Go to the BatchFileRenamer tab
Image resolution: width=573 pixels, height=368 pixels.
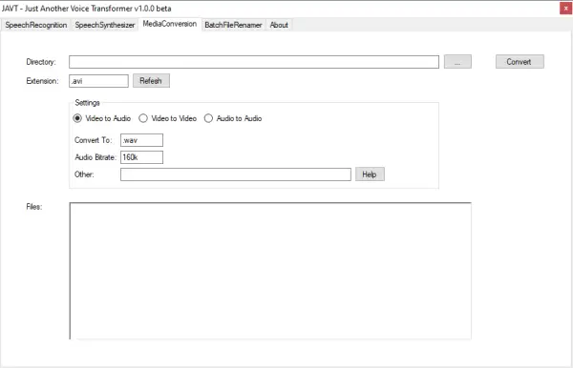pyautogui.click(x=233, y=25)
